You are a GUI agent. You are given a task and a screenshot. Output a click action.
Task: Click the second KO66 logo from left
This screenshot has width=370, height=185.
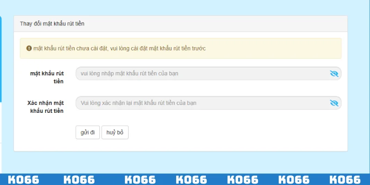point(79,179)
